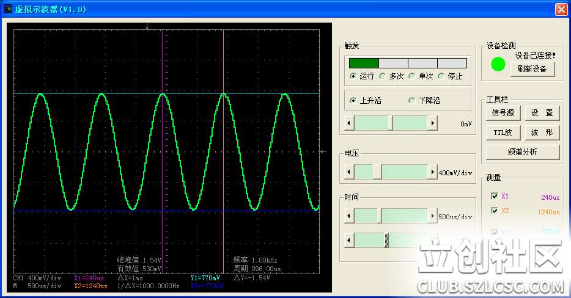Click left arrow of 500us/div time slider
Image resolution: width=571 pixels, height=298 pixels.
coord(349,216)
